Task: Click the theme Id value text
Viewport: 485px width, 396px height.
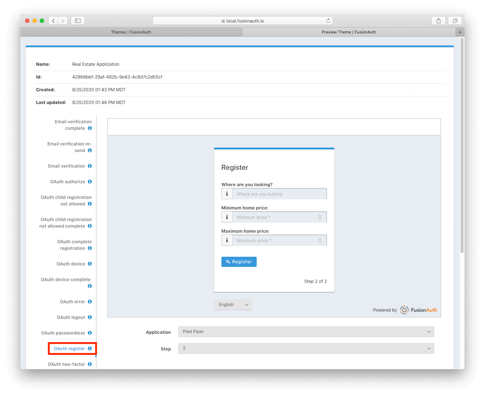Action: coord(117,77)
